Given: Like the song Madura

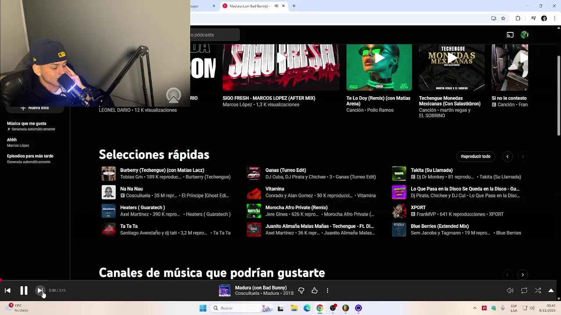Looking at the screenshot, I should [x=314, y=290].
